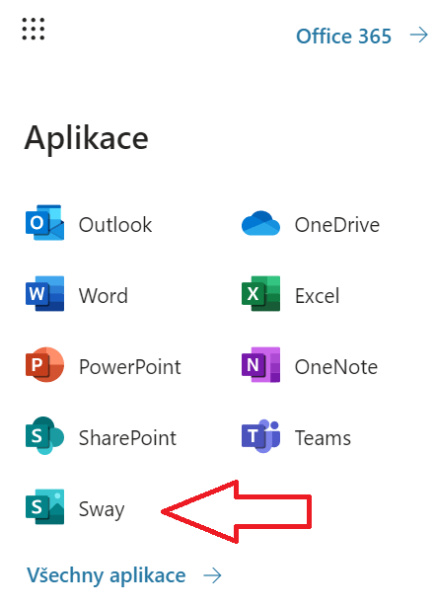435x606 pixels.
Task: Launch Teams via its icon
Action: pyautogui.click(x=260, y=436)
